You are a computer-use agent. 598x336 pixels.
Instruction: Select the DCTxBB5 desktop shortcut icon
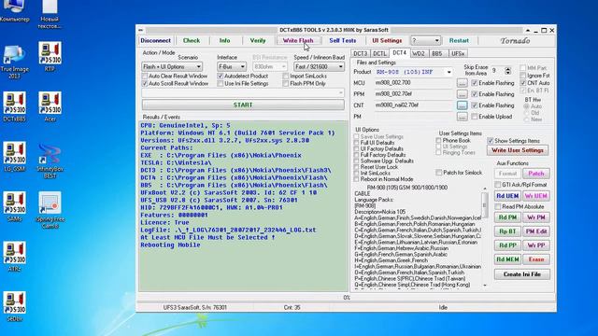click(15, 106)
